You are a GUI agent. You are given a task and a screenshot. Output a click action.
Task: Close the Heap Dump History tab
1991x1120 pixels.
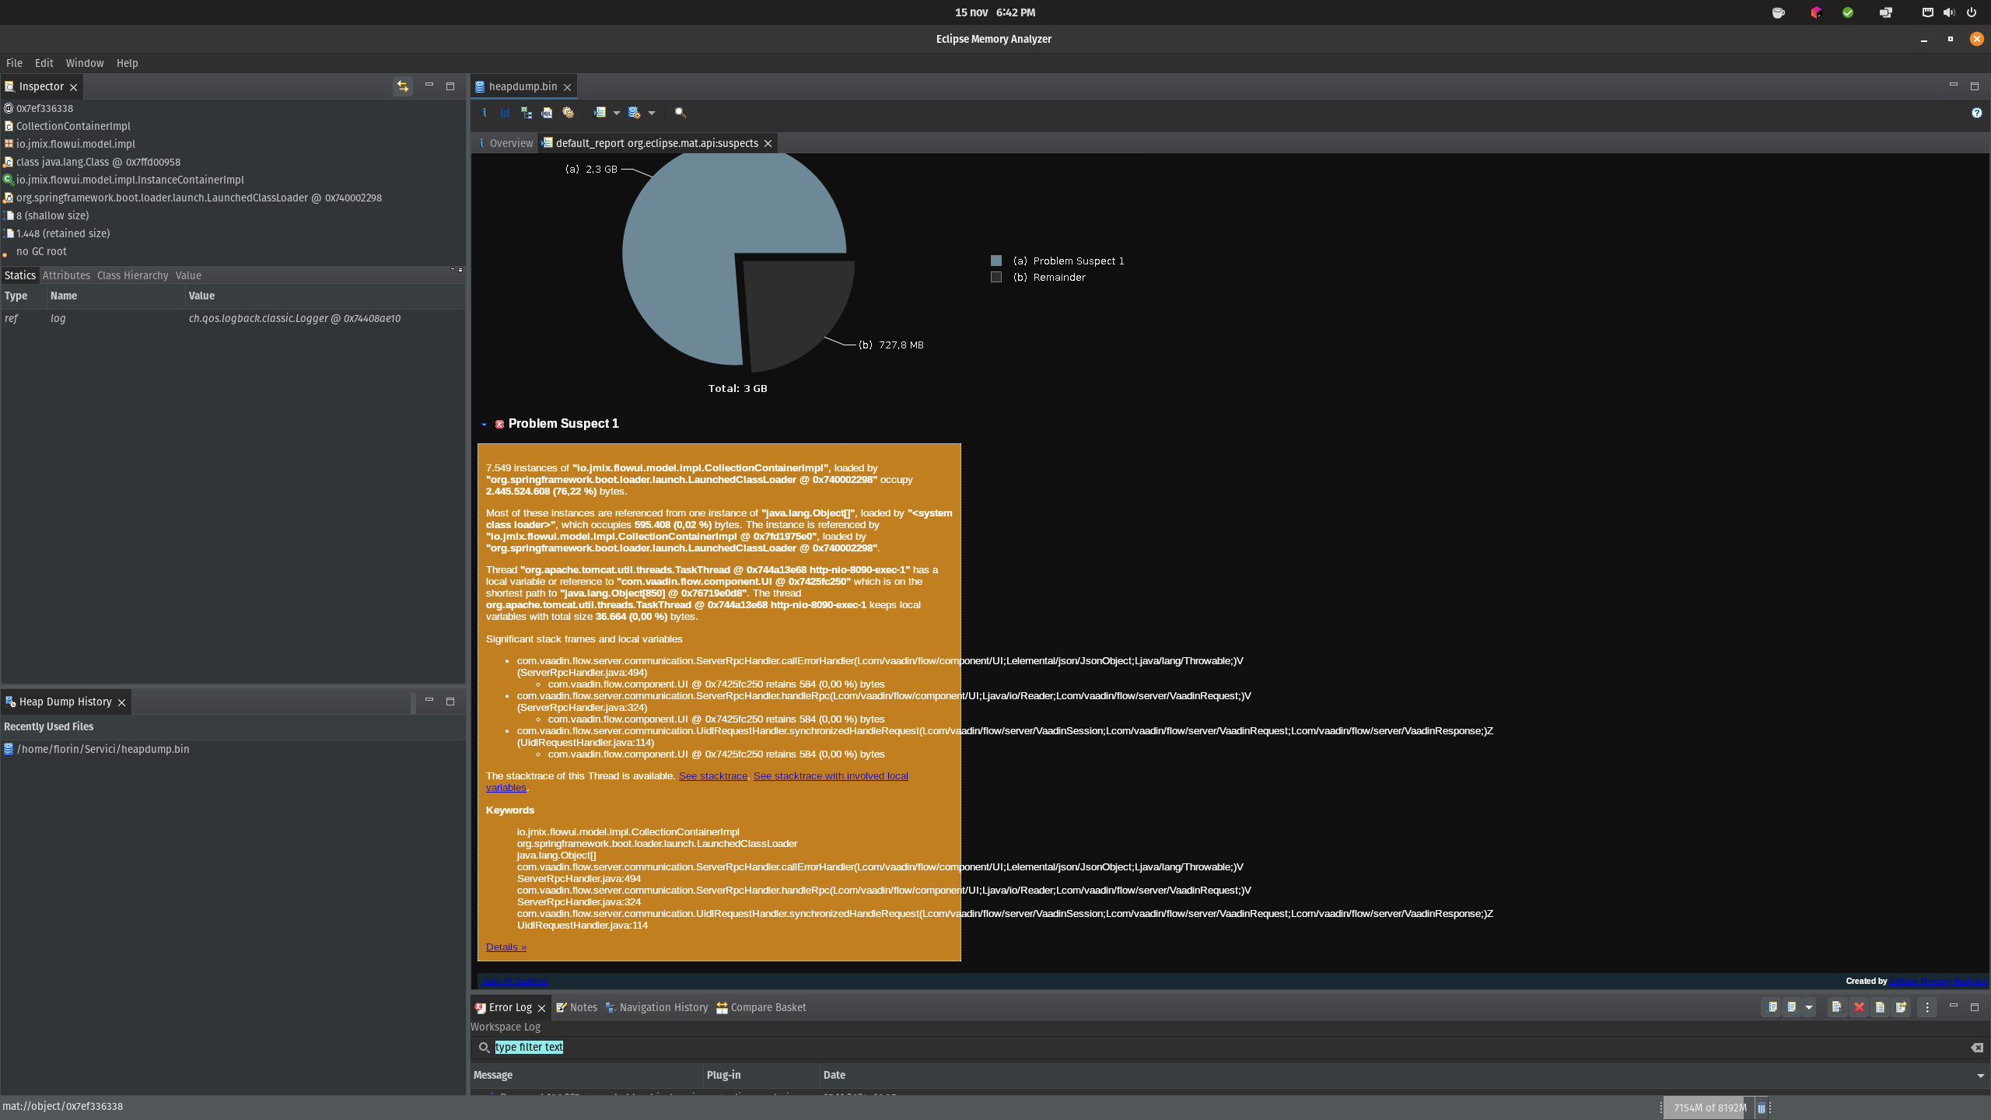[121, 702]
